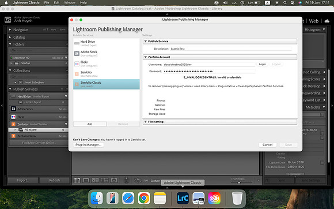The height and width of the screenshot is (209, 334).
Task: Open the Trash from the dock
Action: pyautogui.click(x=237, y=198)
